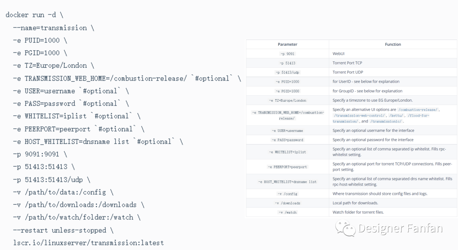This screenshot has height=250, width=458.
Task: Click the -v /watch parameter tag
Action: tap(288, 212)
